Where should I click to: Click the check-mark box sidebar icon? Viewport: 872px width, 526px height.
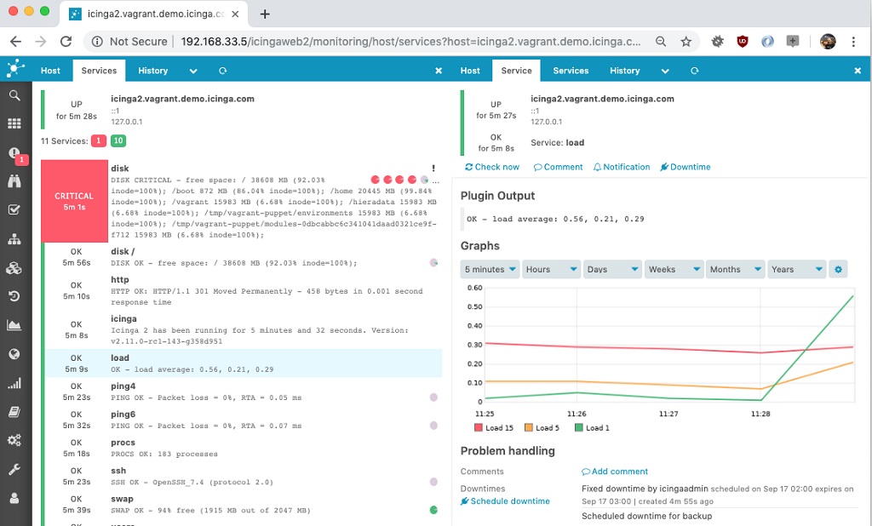pyautogui.click(x=14, y=209)
